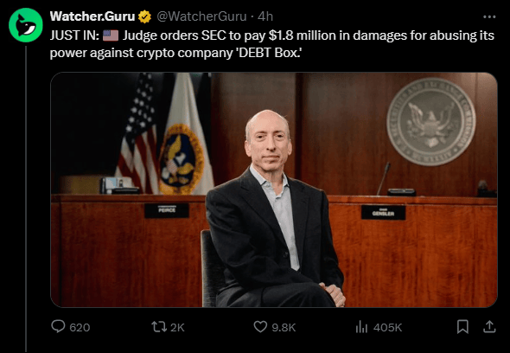The height and width of the screenshot is (353, 510).
Task: Click the tweet text about DEBT Box
Action: point(272,44)
